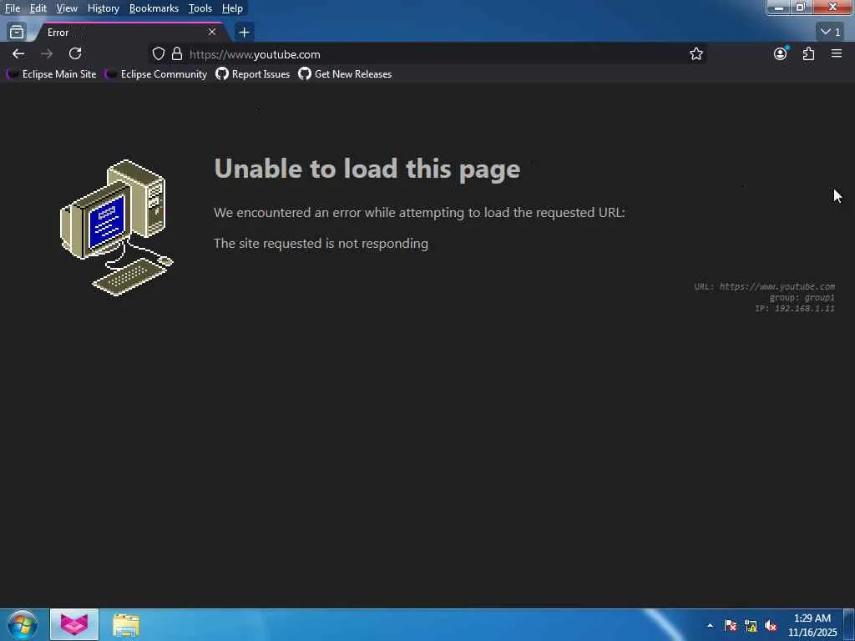Open Eclipse Main Site bookmark
The height and width of the screenshot is (641, 855).
pos(52,74)
